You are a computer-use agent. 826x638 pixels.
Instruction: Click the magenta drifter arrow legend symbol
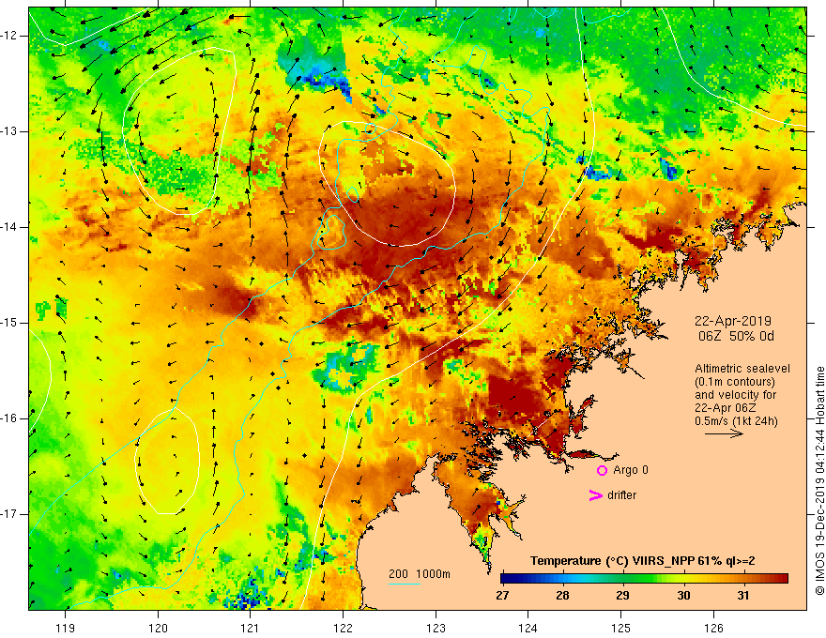pos(595,495)
